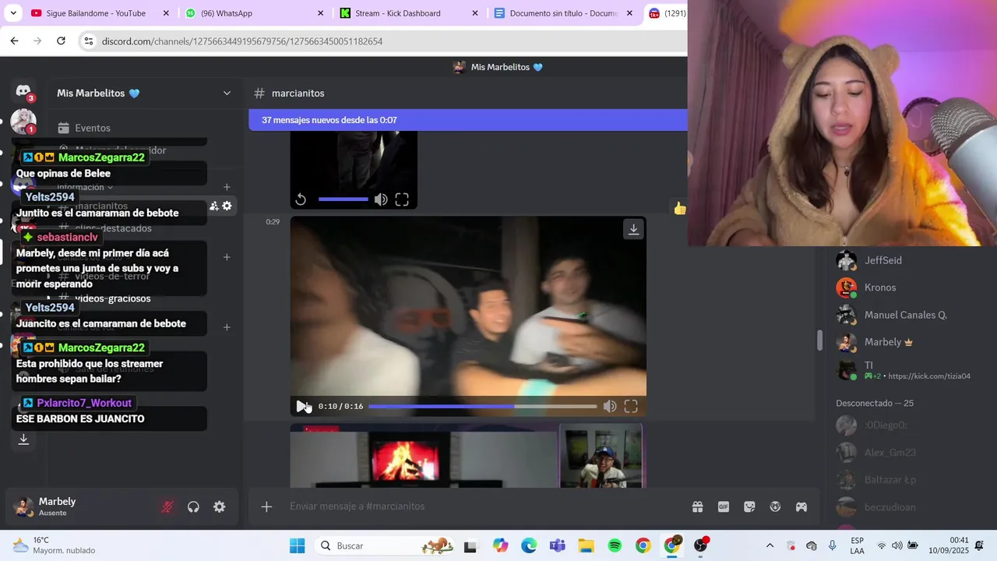Mute the 0:16 party video
This screenshot has width=997, height=561.
coord(610,406)
